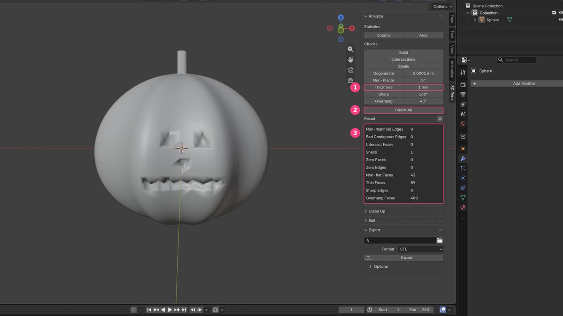Open the 3D Print sidebar tab
Viewport: 563px width, 316px height.
pos(452,93)
